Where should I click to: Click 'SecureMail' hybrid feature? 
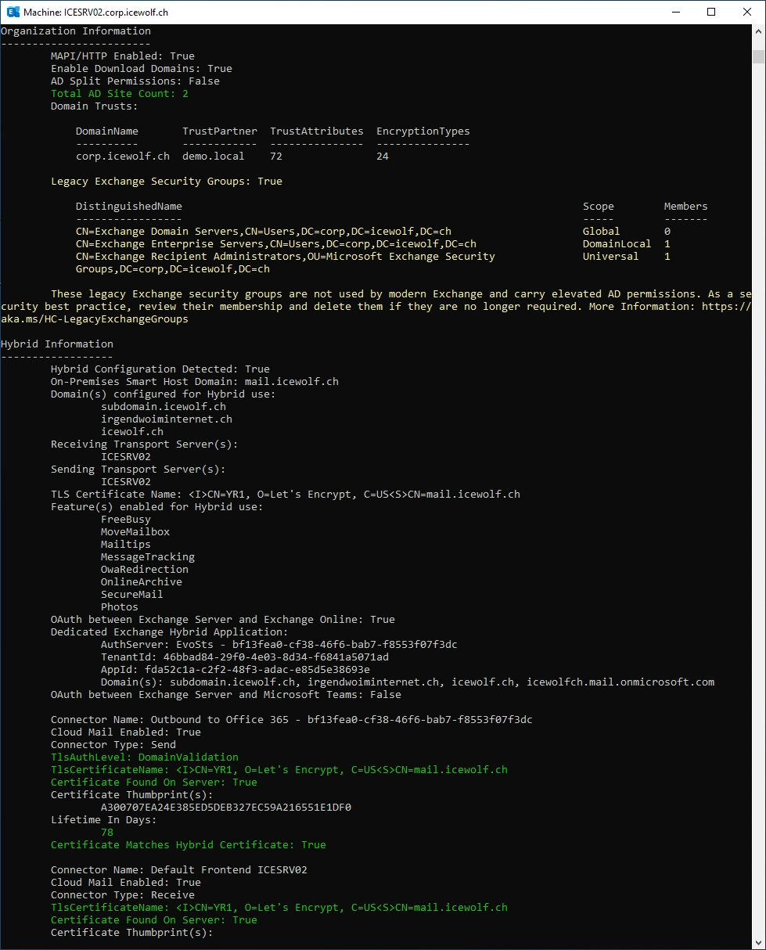point(132,595)
